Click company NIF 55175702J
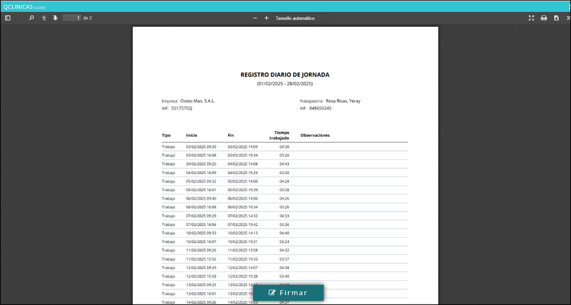571x305 pixels. tap(182, 108)
